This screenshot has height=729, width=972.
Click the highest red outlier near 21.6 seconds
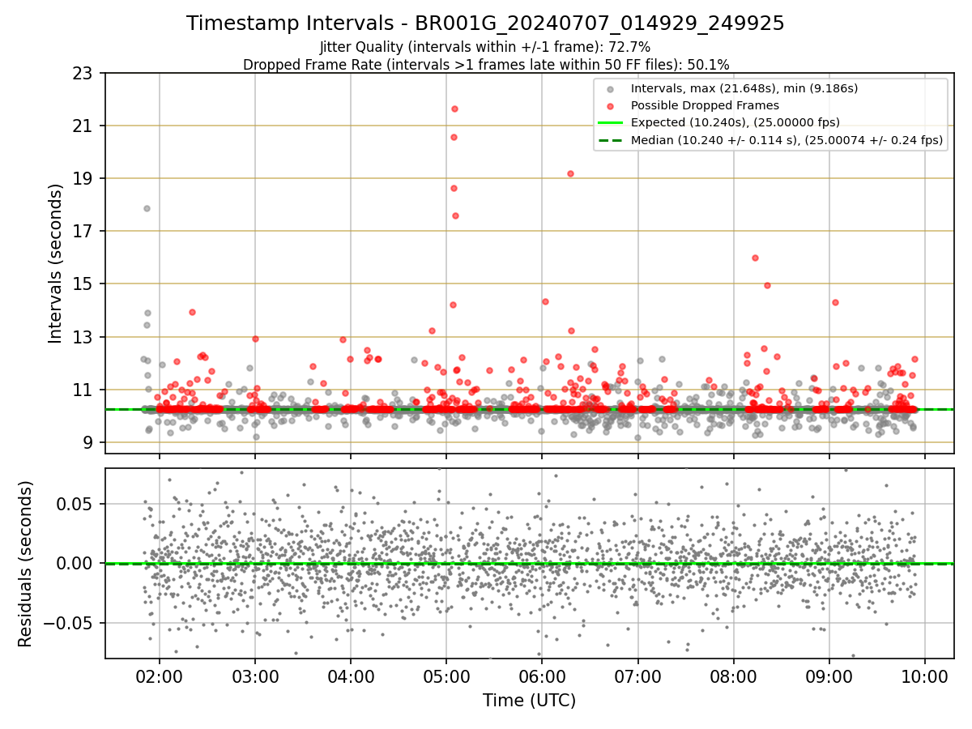click(454, 109)
